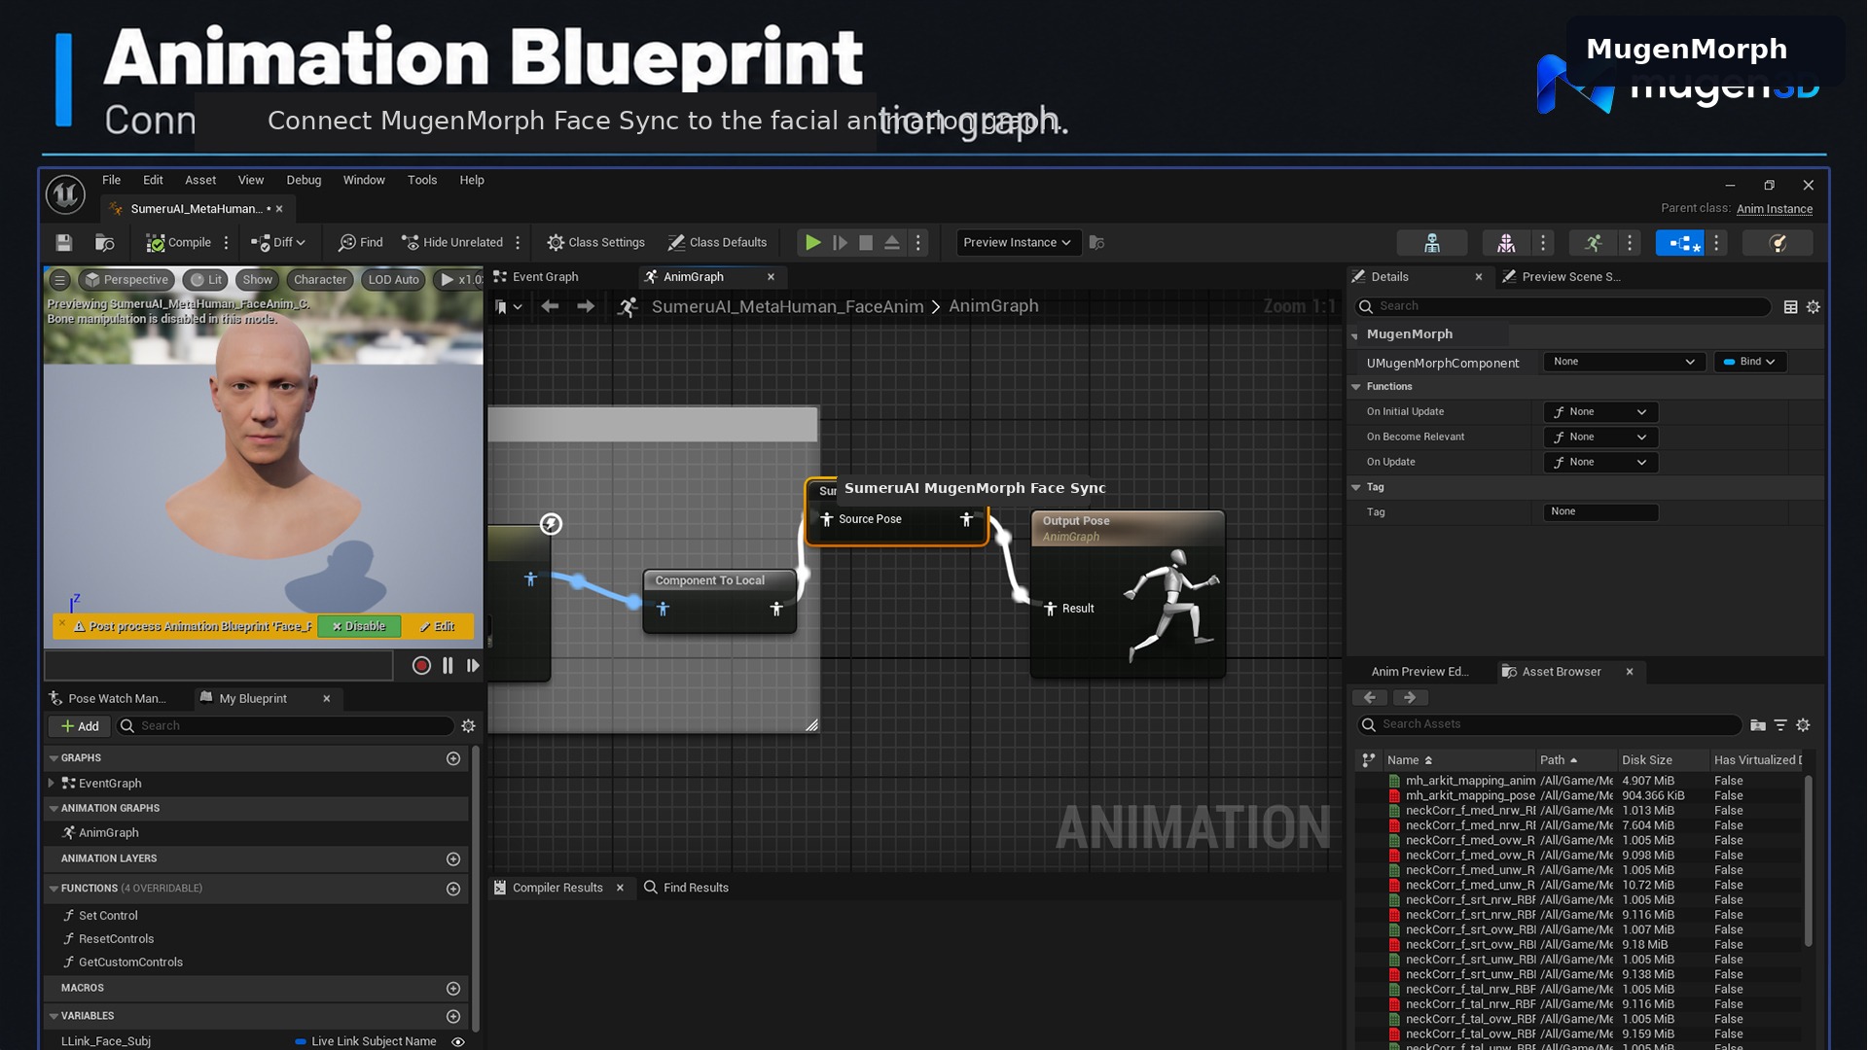Open the Compile options menu dots

pos(227,243)
